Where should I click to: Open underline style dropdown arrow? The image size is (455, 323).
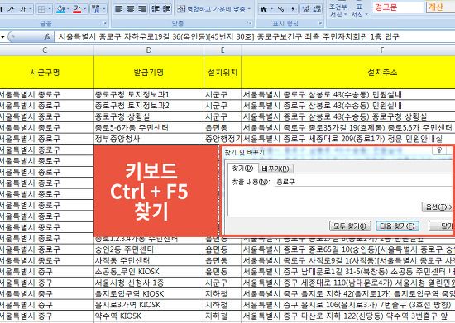tap(31, 9)
